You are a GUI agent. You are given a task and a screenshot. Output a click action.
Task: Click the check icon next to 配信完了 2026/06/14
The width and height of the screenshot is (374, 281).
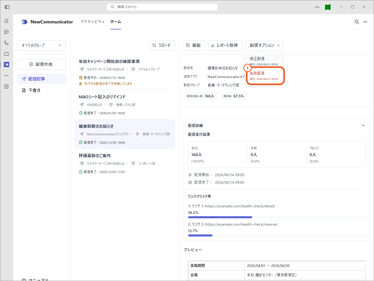click(190, 182)
